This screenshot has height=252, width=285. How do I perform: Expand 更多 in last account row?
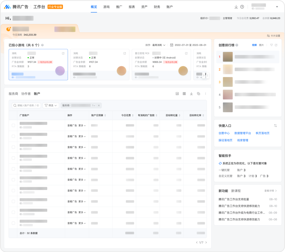coord(82,223)
